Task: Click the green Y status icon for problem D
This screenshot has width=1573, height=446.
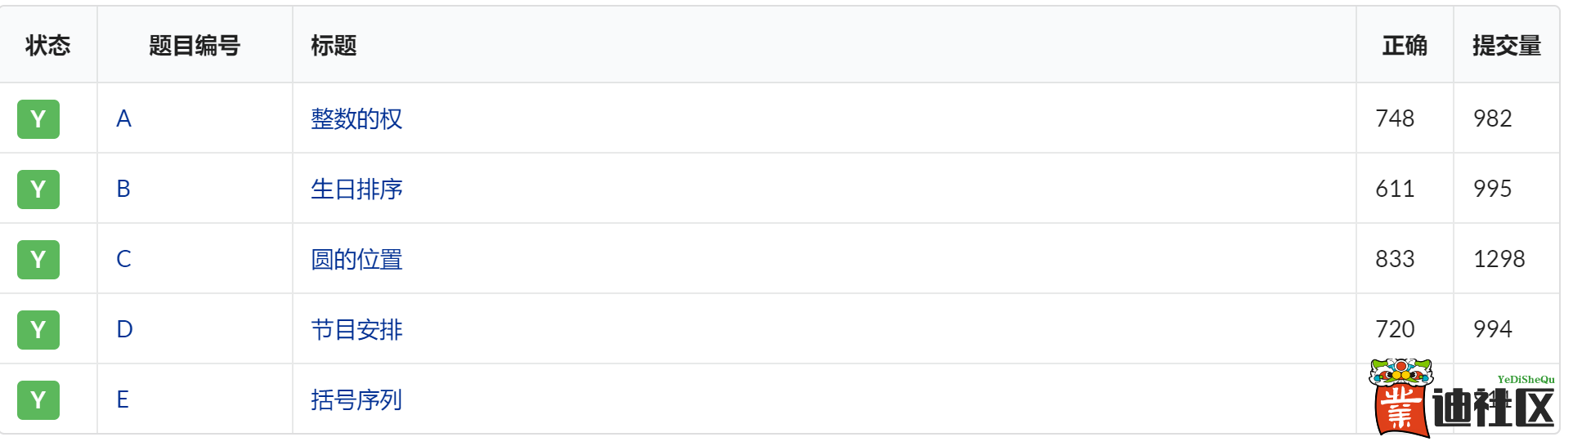Action: click(x=38, y=330)
